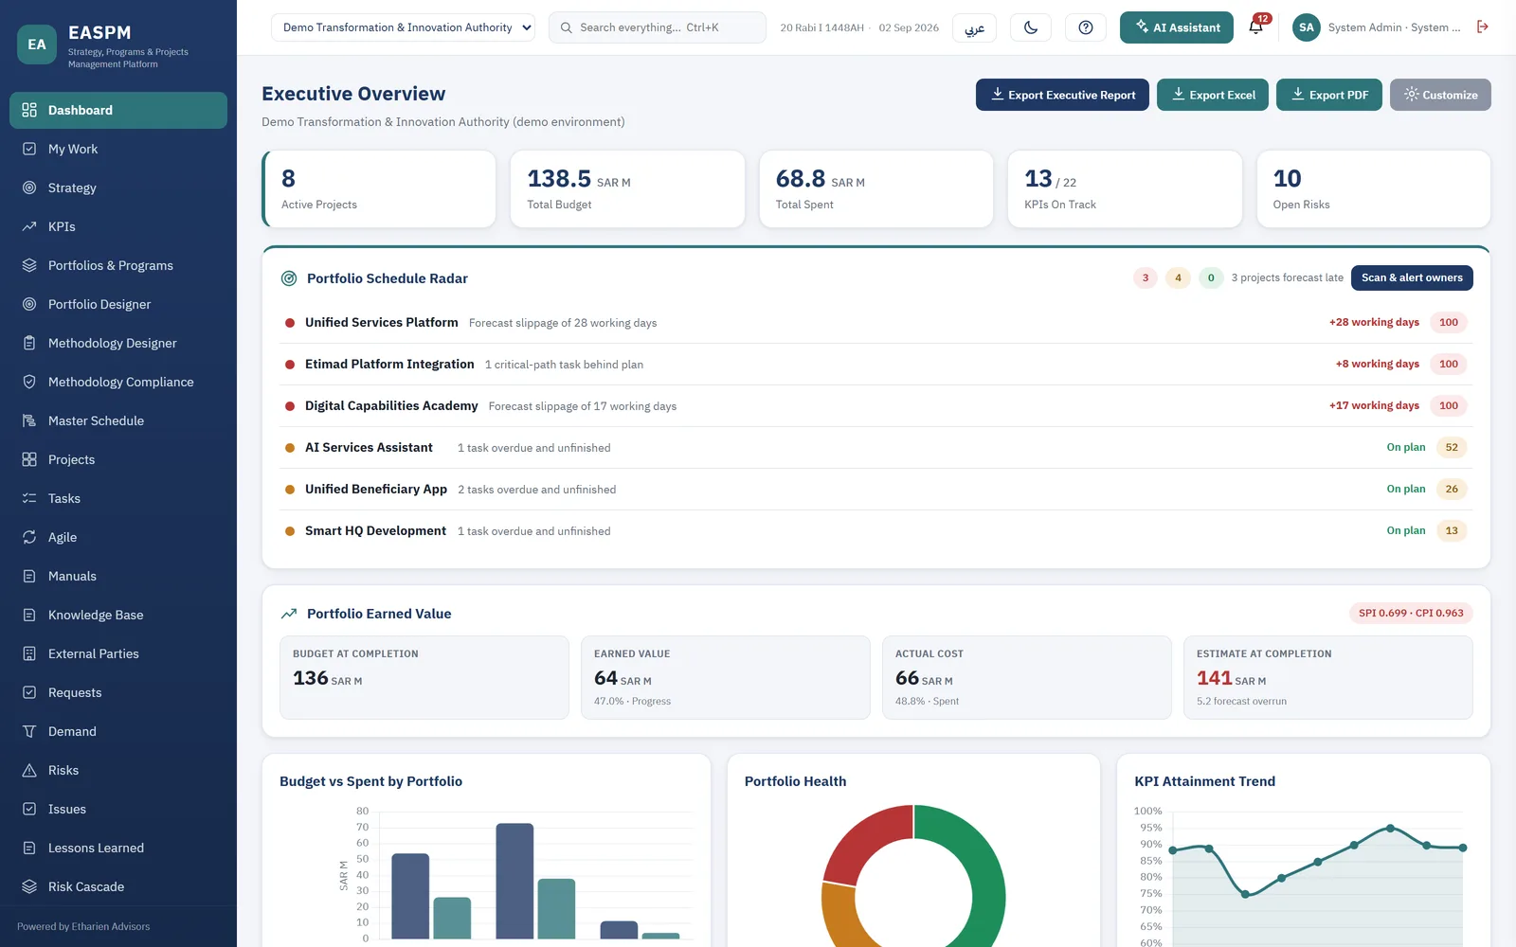Click the Risk Cascade icon
The height and width of the screenshot is (947, 1516).
click(29, 886)
